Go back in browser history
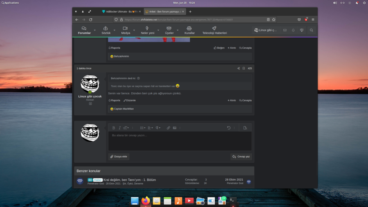The width and height of the screenshot is (368, 207). click(x=77, y=20)
